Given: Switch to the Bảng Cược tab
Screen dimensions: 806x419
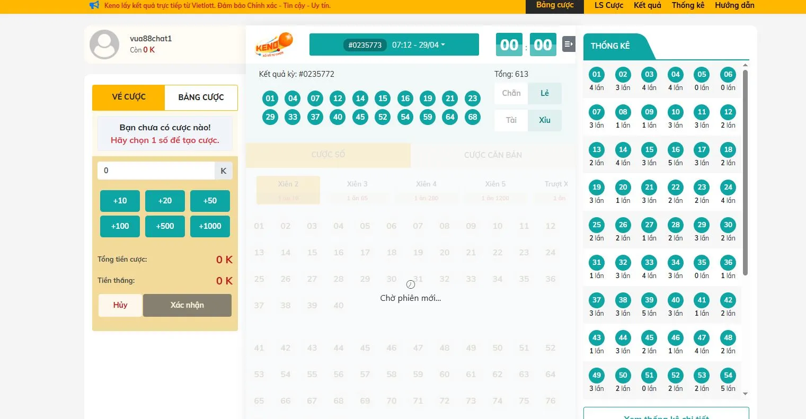Looking at the screenshot, I should (201, 97).
